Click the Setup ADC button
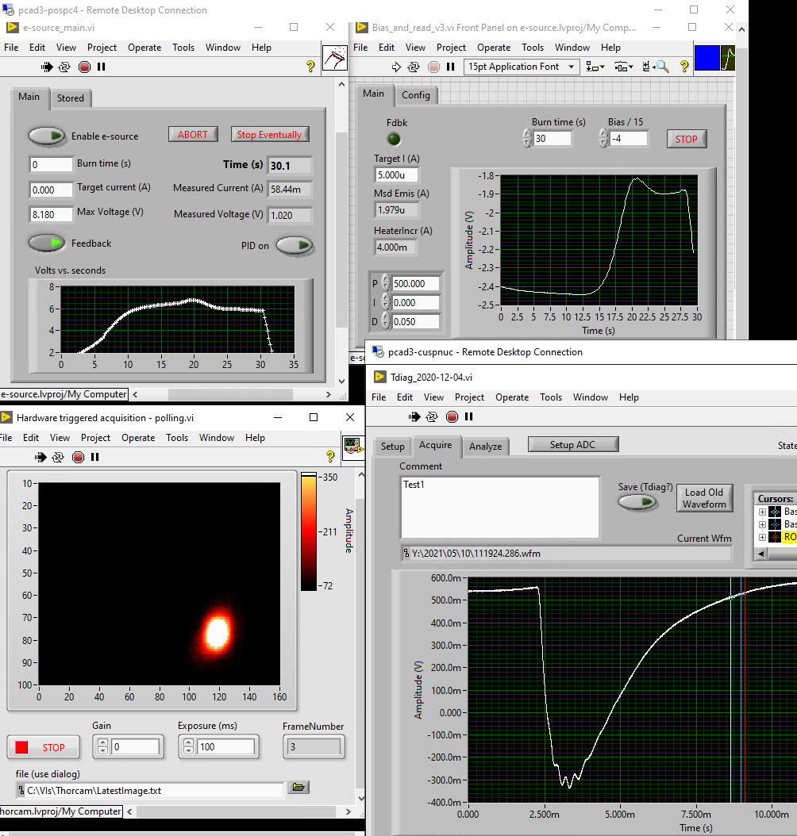The image size is (797, 836). pyautogui.click(x=572, y=445)
